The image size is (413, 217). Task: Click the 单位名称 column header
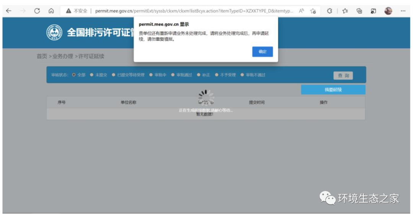128,102
